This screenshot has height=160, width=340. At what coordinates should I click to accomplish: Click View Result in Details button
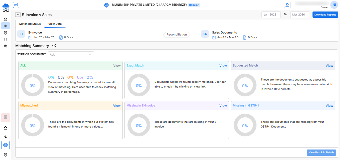tap(321, 152)
